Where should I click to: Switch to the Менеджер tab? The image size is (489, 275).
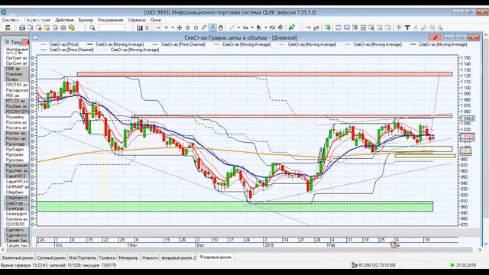[128, 258]
